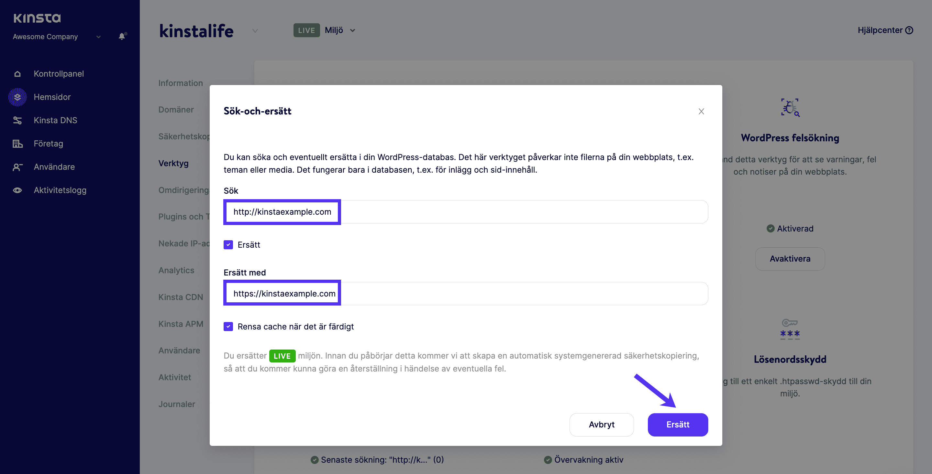Open the Nekade IP-adresser tab
This screenshot has width=932, height=474.
pos(184,243)
